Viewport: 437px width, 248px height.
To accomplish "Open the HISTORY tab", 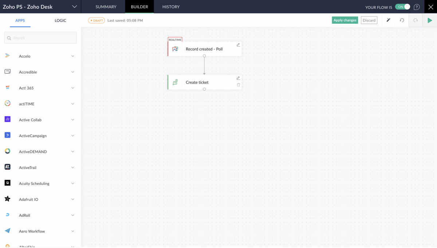I will click(x=171, y=7).
